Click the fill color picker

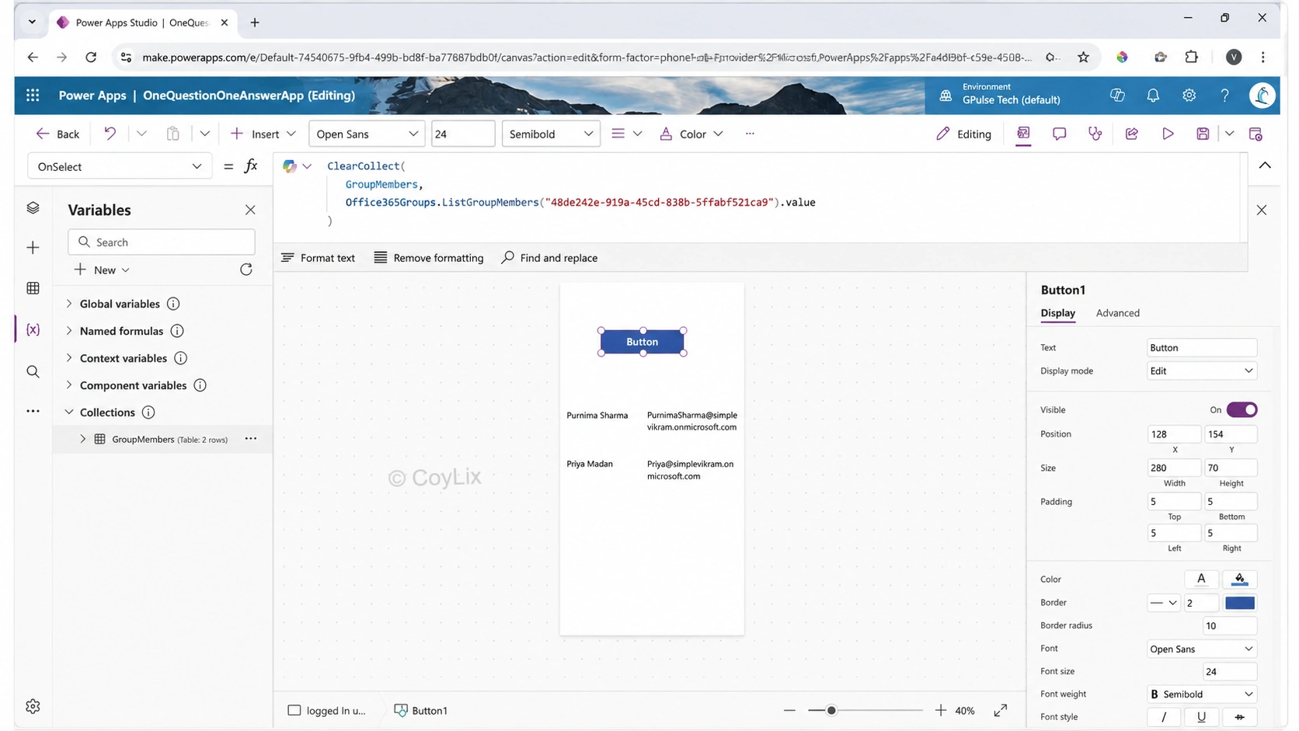click(x=1239, y=579)
